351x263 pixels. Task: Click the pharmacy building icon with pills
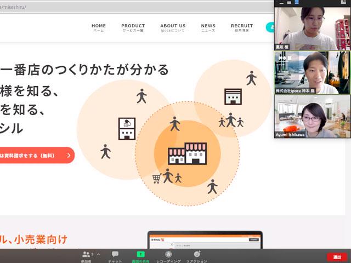[x=127, y=129]
